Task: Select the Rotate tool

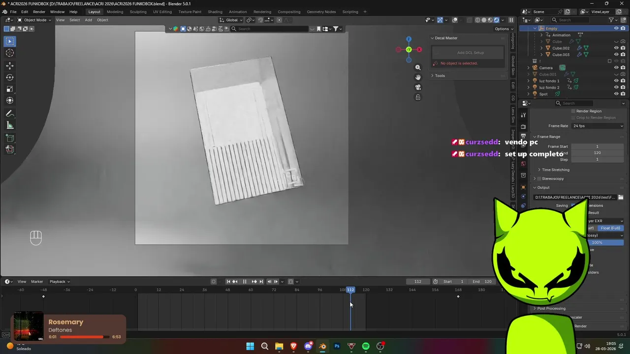Action: pyautogui.click(x=10, y=77)
